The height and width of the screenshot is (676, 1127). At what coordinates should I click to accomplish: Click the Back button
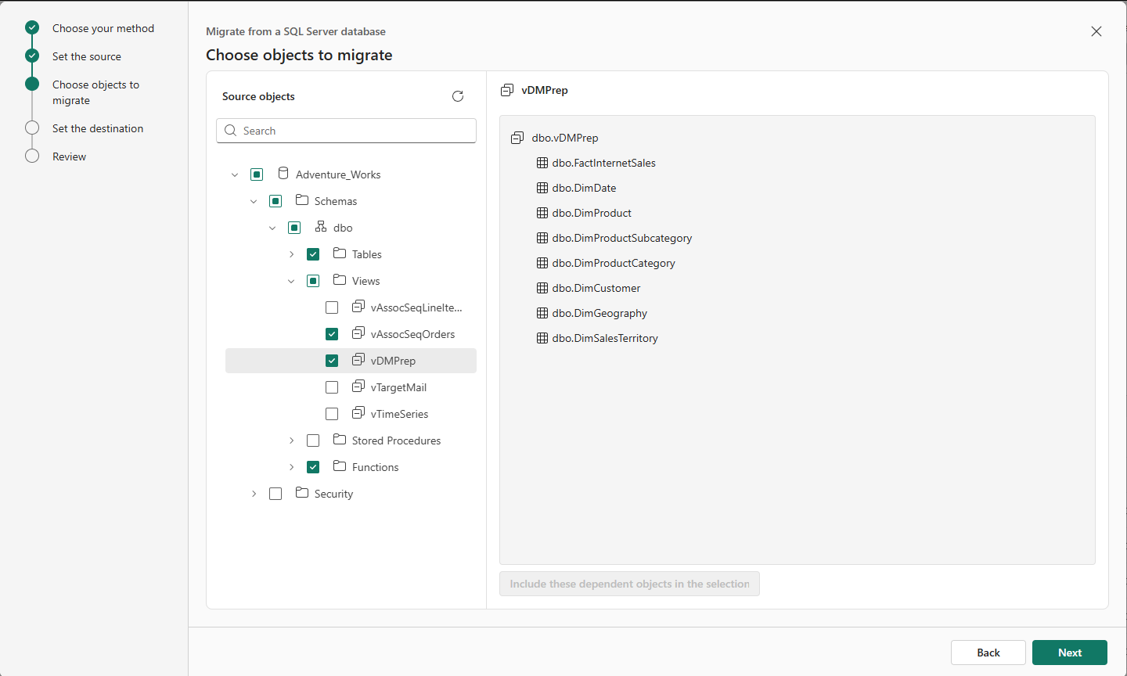pos(988,653)
